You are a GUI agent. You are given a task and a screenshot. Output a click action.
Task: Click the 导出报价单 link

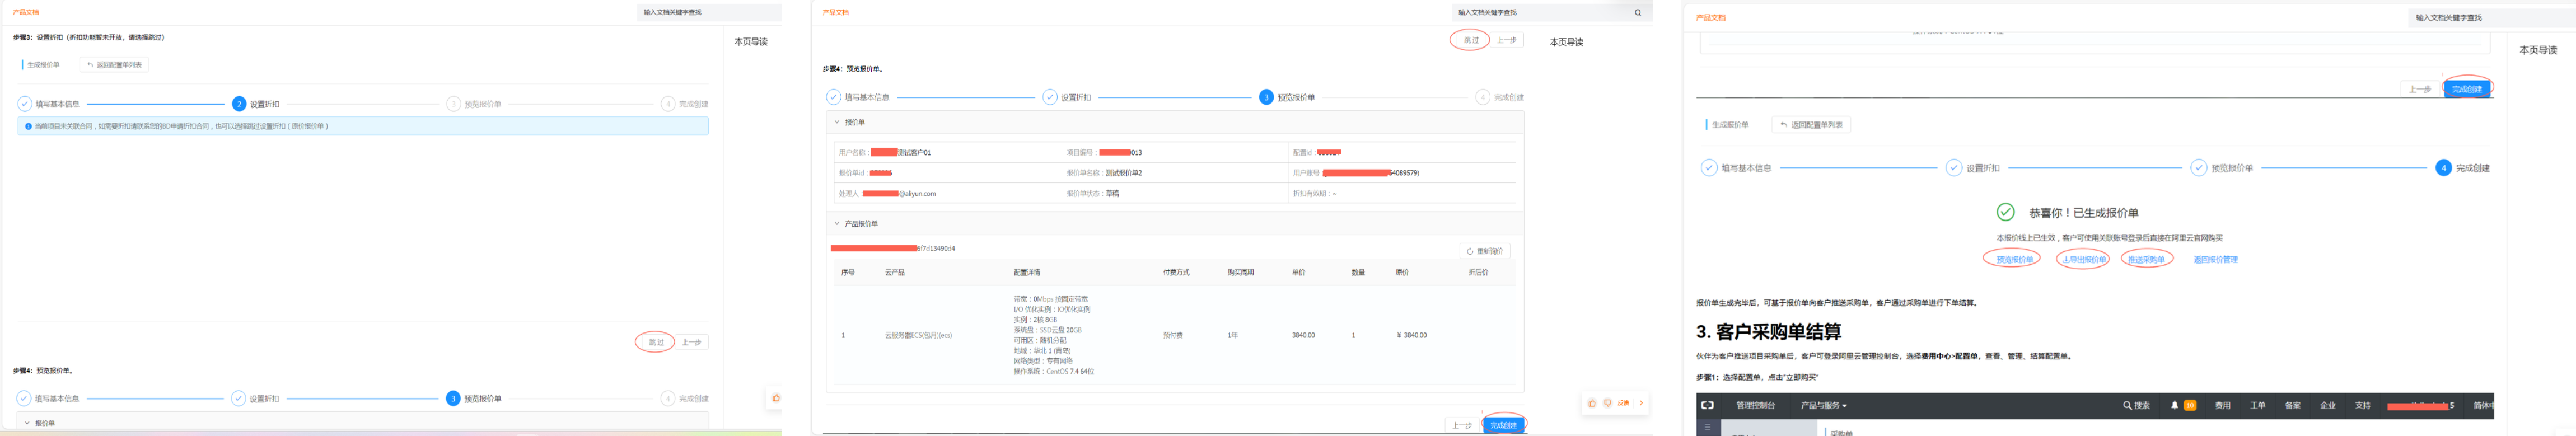pos(2084,260)
